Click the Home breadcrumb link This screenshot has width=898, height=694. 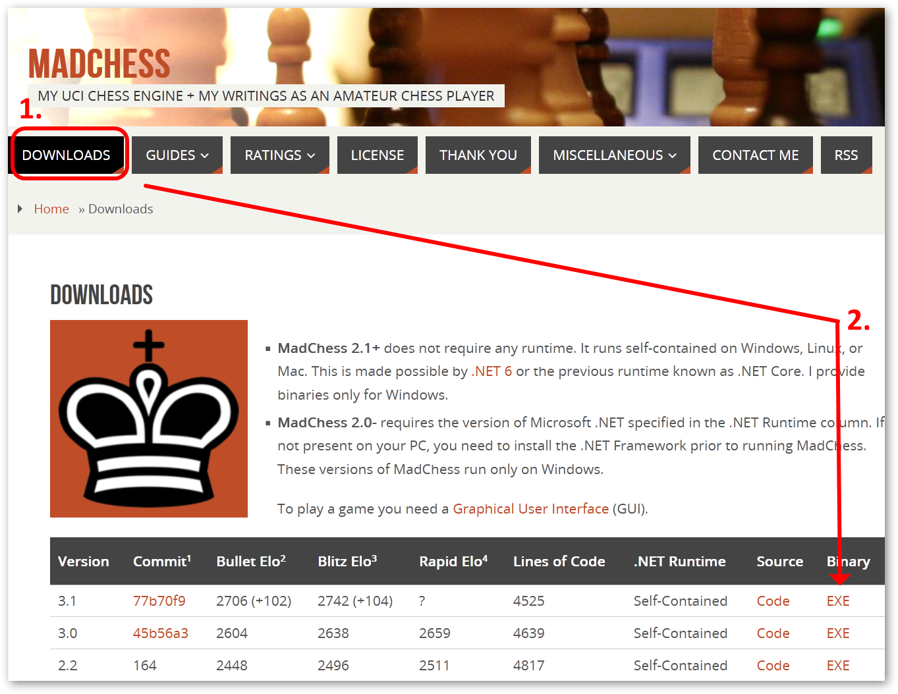pos(51,209)
